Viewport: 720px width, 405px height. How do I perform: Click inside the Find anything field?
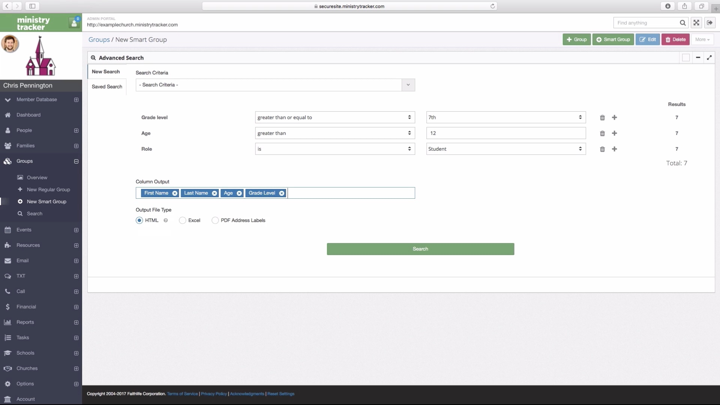pyautogui.click(x=645, y=22)
